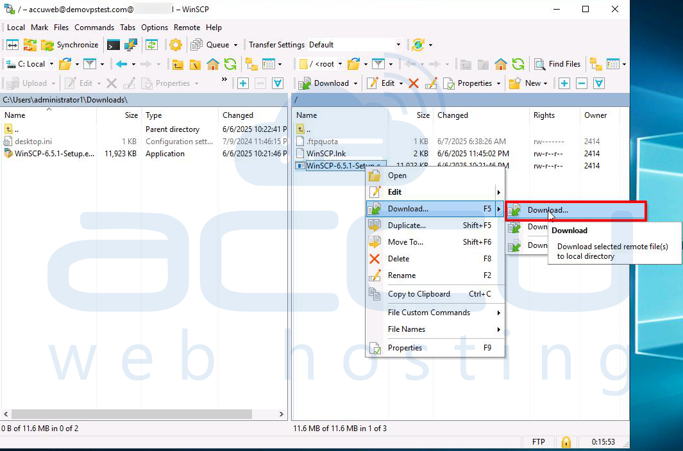The width and height of the screenshot is (683, 451).
Task: Toggle the remote directory tree icon
Action: coord(596,64)
